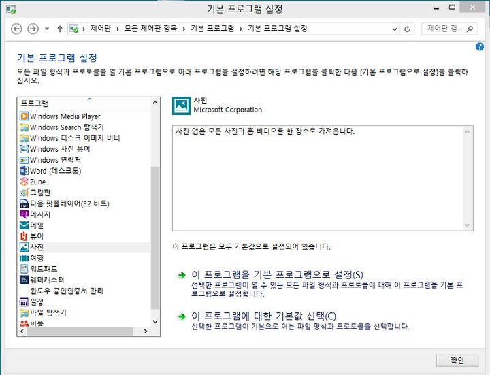Viewport: 490px width, 375px height.
Task: Click the forward navigation arrow
Action: pos(33,29)
